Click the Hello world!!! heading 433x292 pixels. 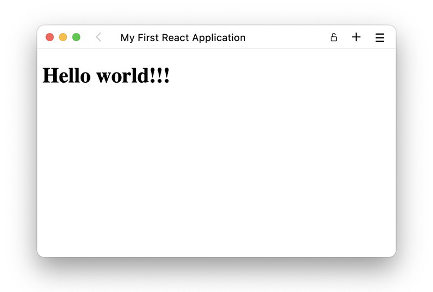coord(106,76)
